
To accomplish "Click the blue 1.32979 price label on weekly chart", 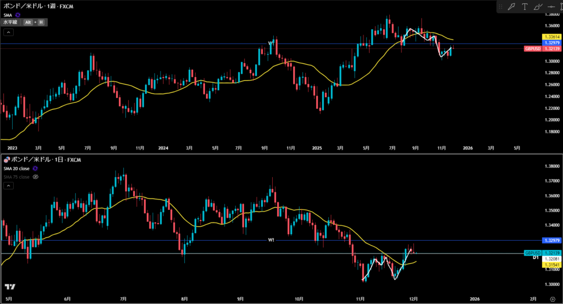I will 551,42.
